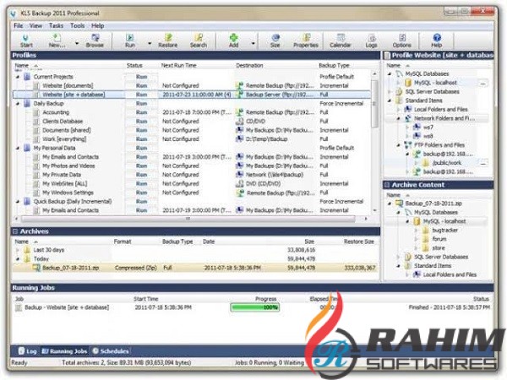Image resolution: width=507 pixels, height=380 pixels.
Task: Open the Help menu
Action: click(x=97, y=25)
